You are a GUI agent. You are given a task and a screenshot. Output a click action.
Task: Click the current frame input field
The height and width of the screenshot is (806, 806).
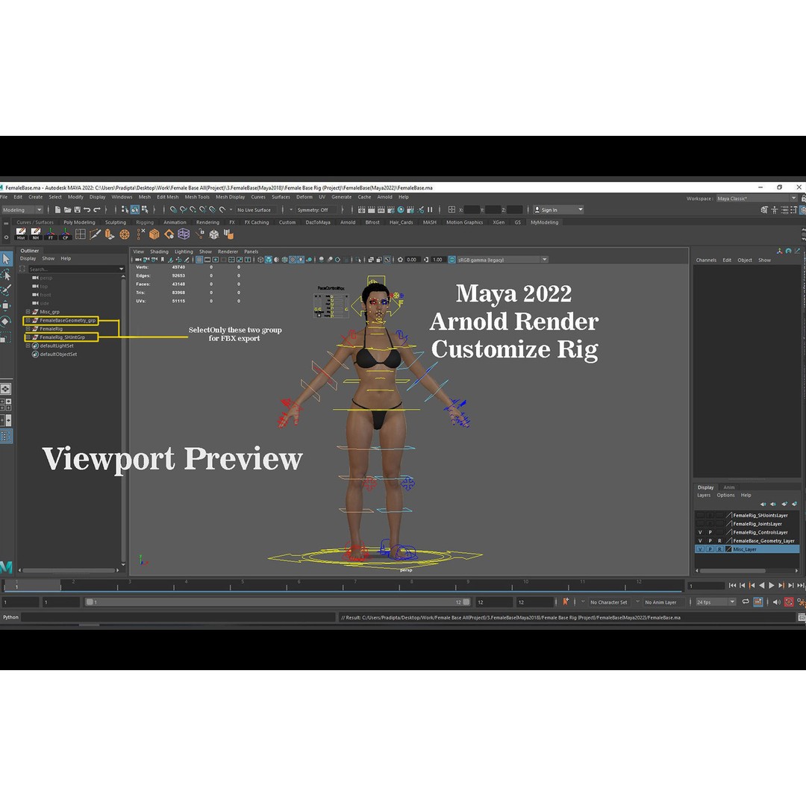click(706, 586)
